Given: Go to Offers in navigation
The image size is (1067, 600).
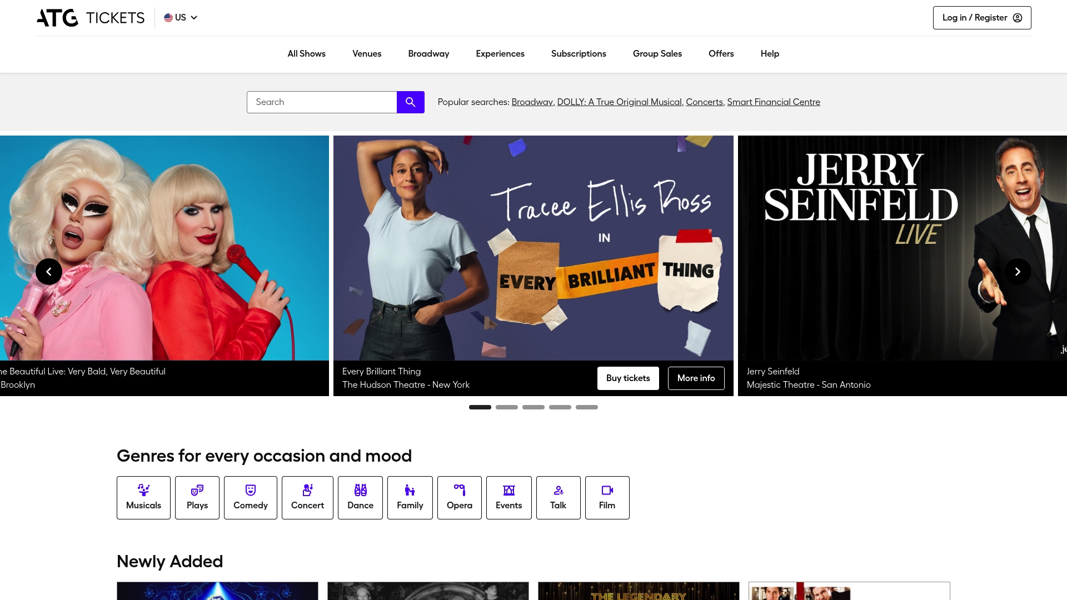Looking at the screenshot, I should tap(721, 54).
